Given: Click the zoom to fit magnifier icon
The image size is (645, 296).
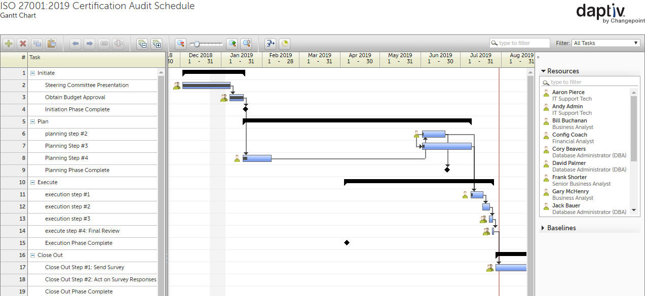Looking at the screenshot, I should pos(246,44).
